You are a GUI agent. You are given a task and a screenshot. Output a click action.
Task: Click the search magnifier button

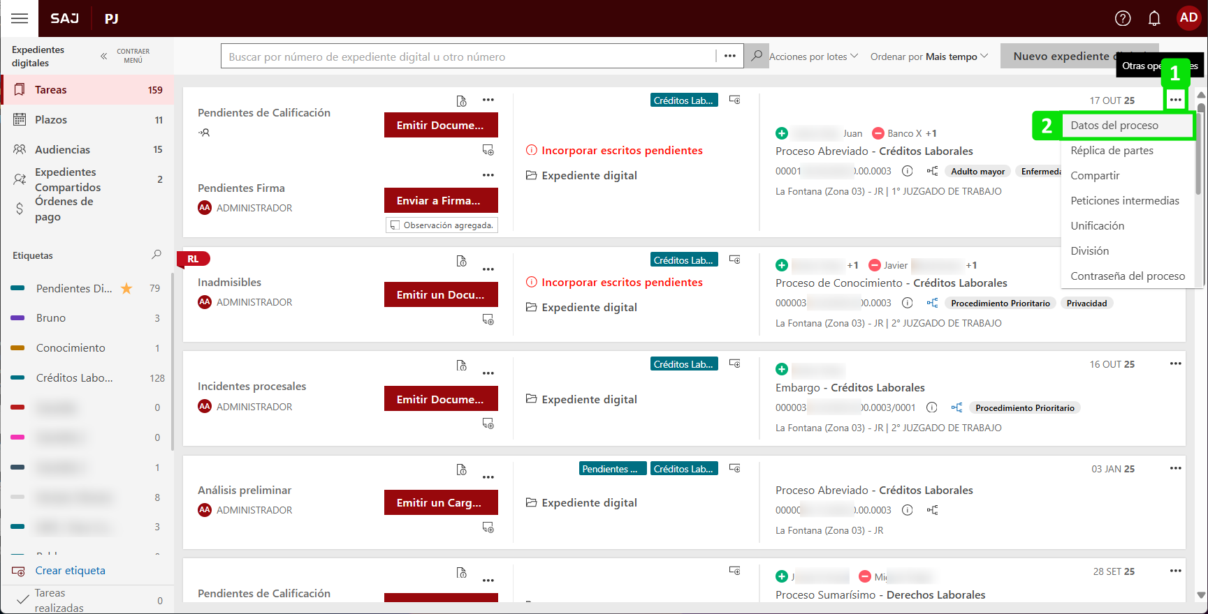pyautogui.click(x=756, y=56)
